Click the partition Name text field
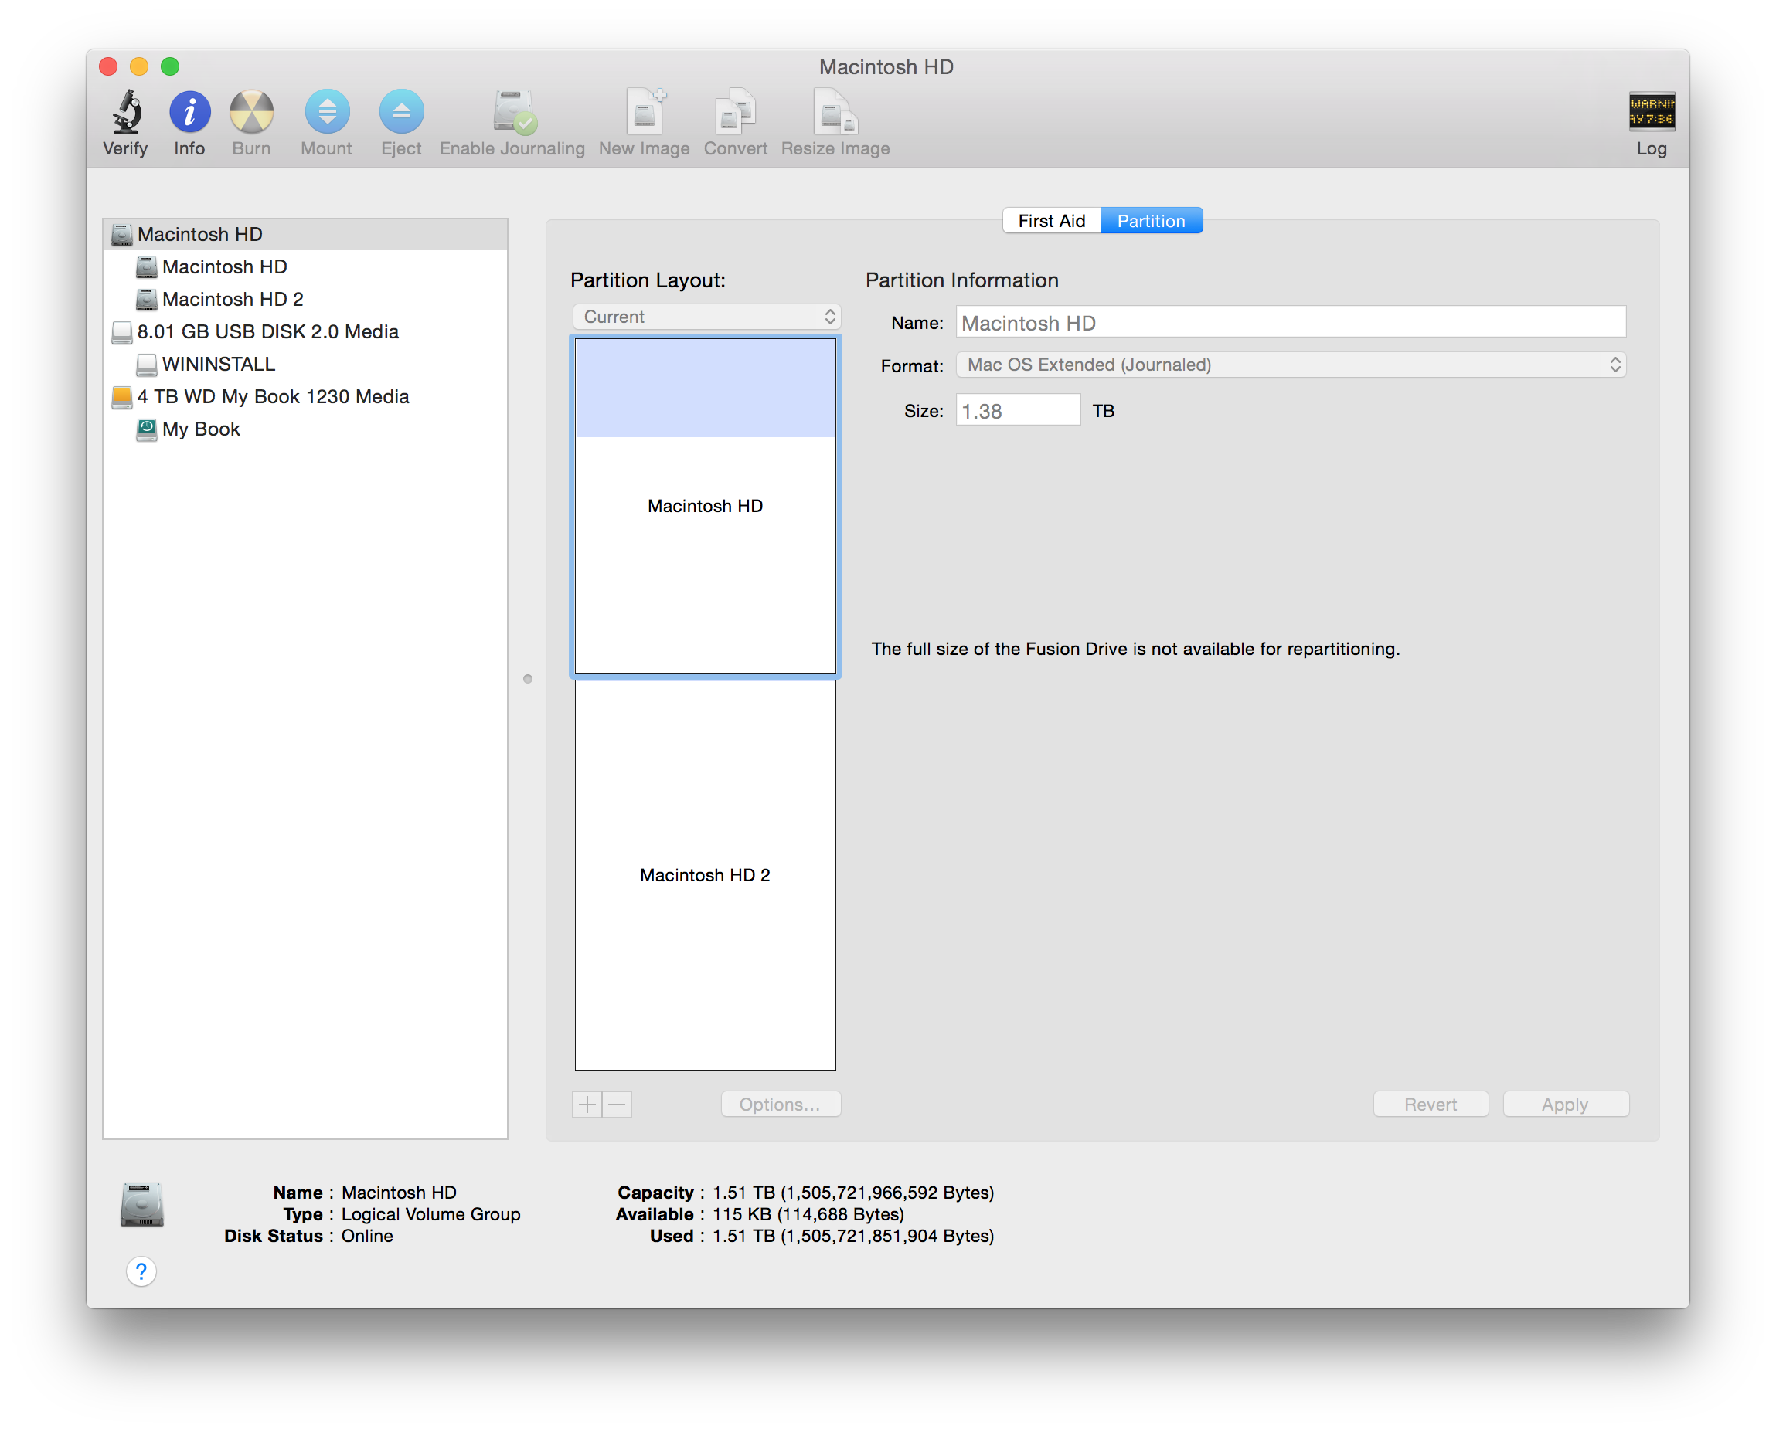This screenshot has width=1776, height=1432. (1291, 323)
